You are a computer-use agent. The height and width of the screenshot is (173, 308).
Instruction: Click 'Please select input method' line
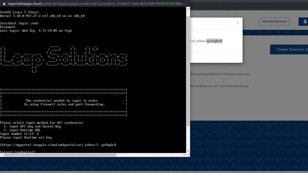41,123
